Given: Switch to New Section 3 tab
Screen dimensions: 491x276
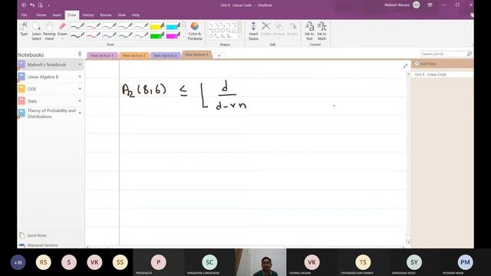Looking at the screenshot, I should pos(166,55).
